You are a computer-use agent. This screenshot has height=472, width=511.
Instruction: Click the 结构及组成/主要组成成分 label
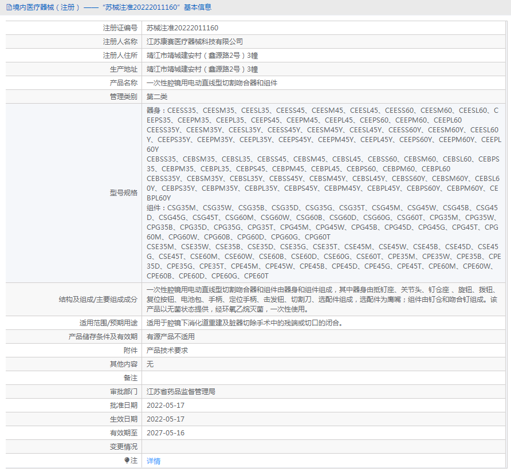tap(98, 299)
